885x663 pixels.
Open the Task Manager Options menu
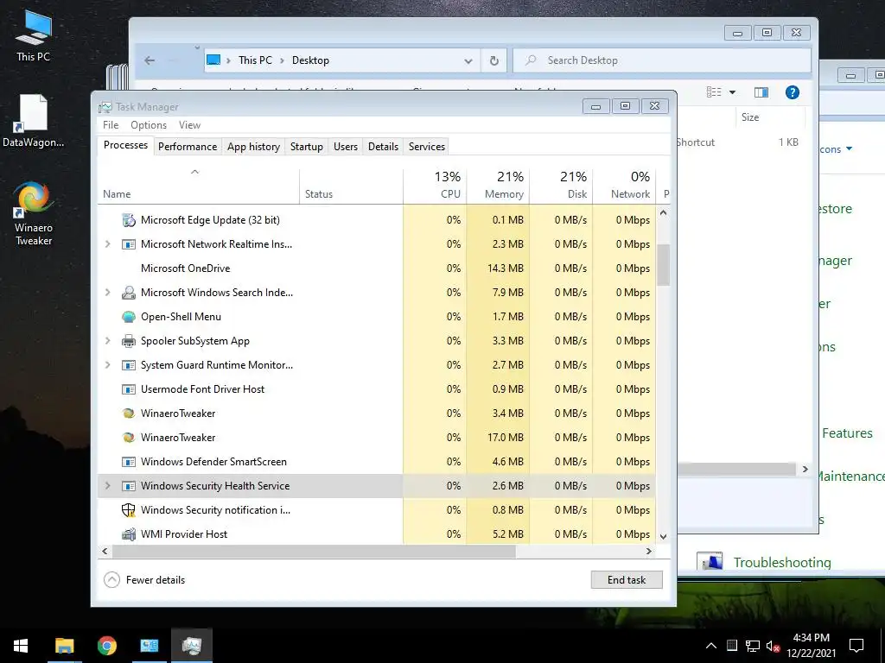point(149,125)
